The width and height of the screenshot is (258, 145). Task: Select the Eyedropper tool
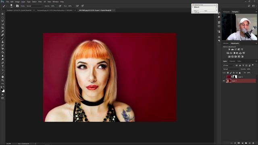pos(2,31)
